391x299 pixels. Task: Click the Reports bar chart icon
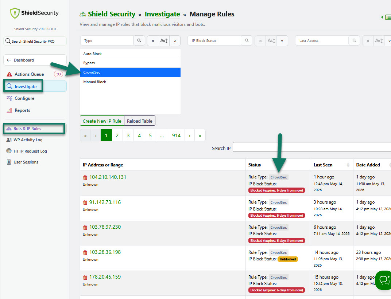click(x=9, y=110)
